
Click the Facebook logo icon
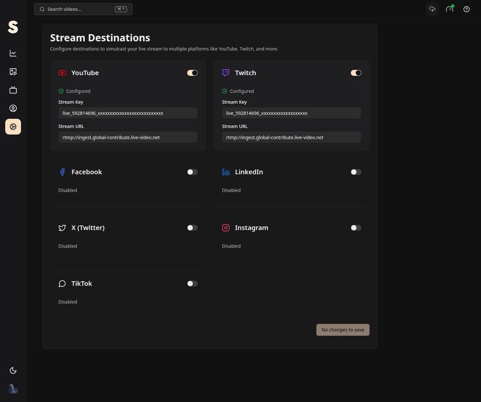[x=62, y=172]
